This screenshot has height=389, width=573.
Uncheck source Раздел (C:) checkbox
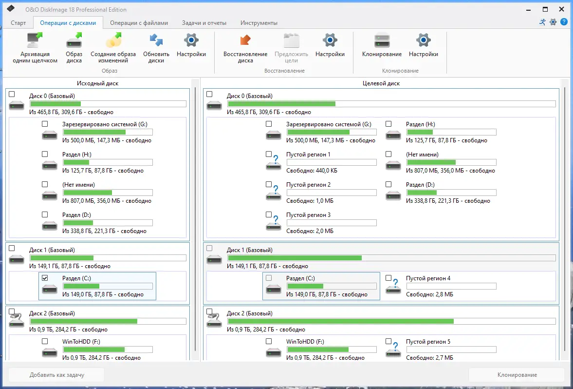[45, 278]
